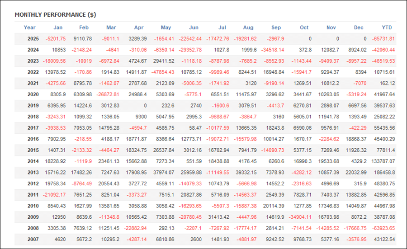
Task: Click the Jul column header
Action: 222,28
